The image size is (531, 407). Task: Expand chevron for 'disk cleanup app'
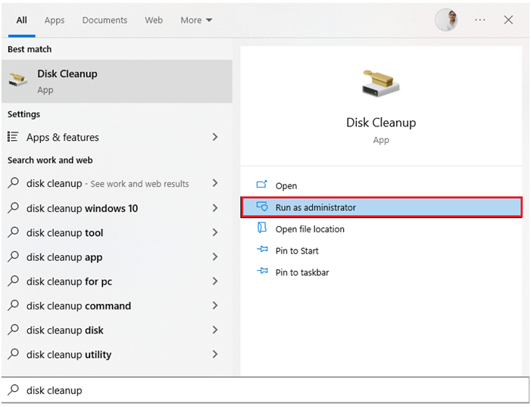215,256
